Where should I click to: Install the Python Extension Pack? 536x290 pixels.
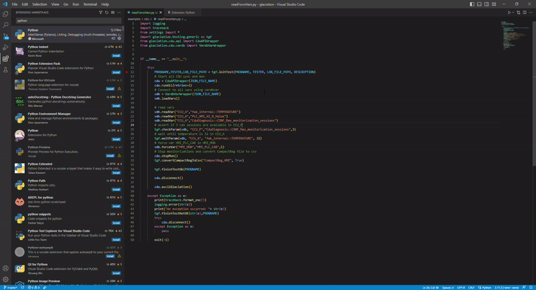pos(116,72)
